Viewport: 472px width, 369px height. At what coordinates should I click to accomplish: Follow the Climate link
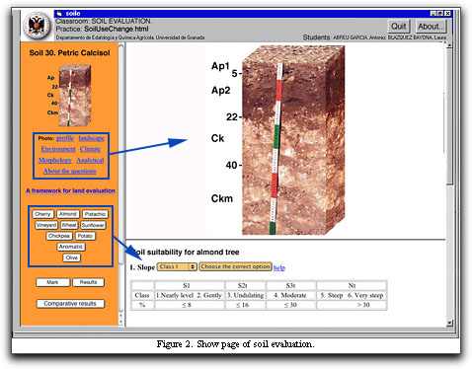point(90,149)
